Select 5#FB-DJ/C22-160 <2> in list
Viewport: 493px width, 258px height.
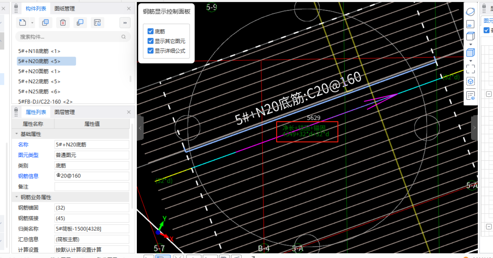(45, 101)
